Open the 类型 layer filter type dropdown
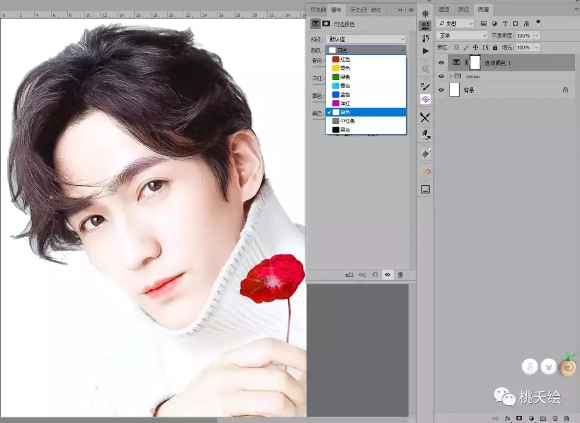The width and height of the screenshot is (580, 423). 455,24
